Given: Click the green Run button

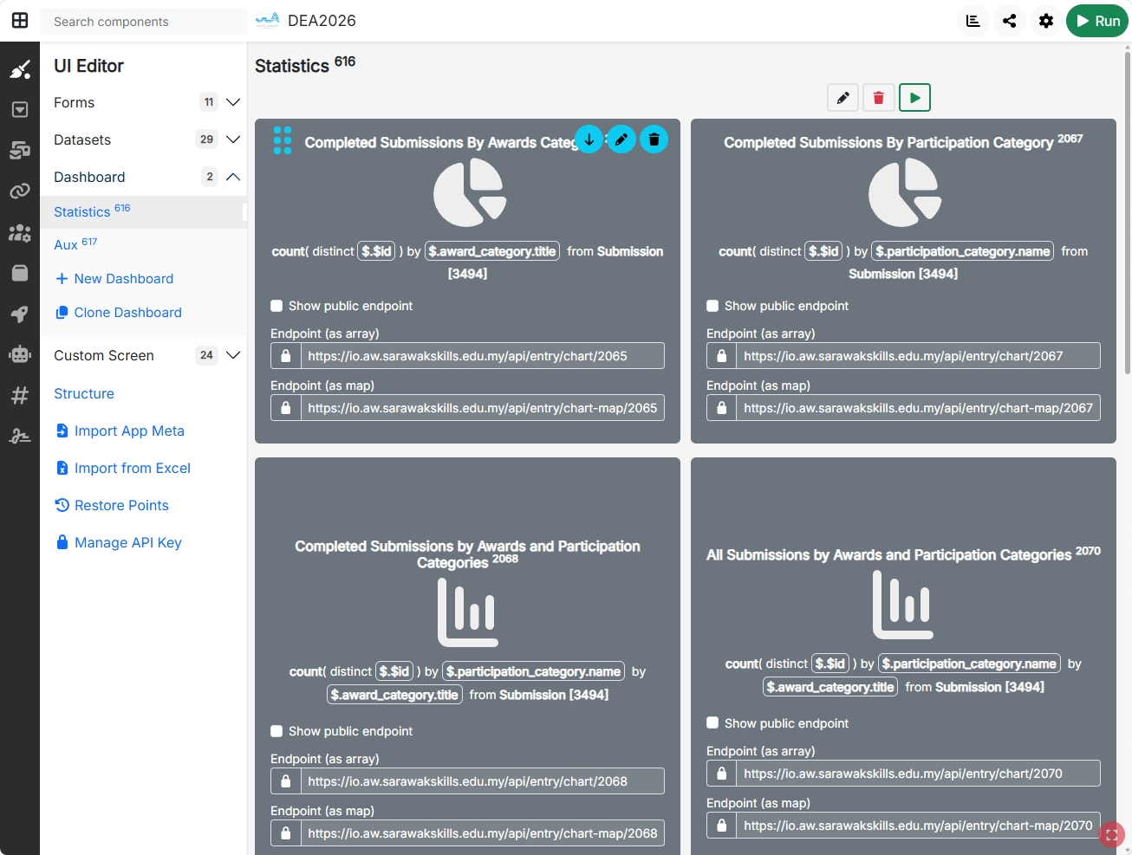Looking at the screenshot, I should click(1097, 21).
